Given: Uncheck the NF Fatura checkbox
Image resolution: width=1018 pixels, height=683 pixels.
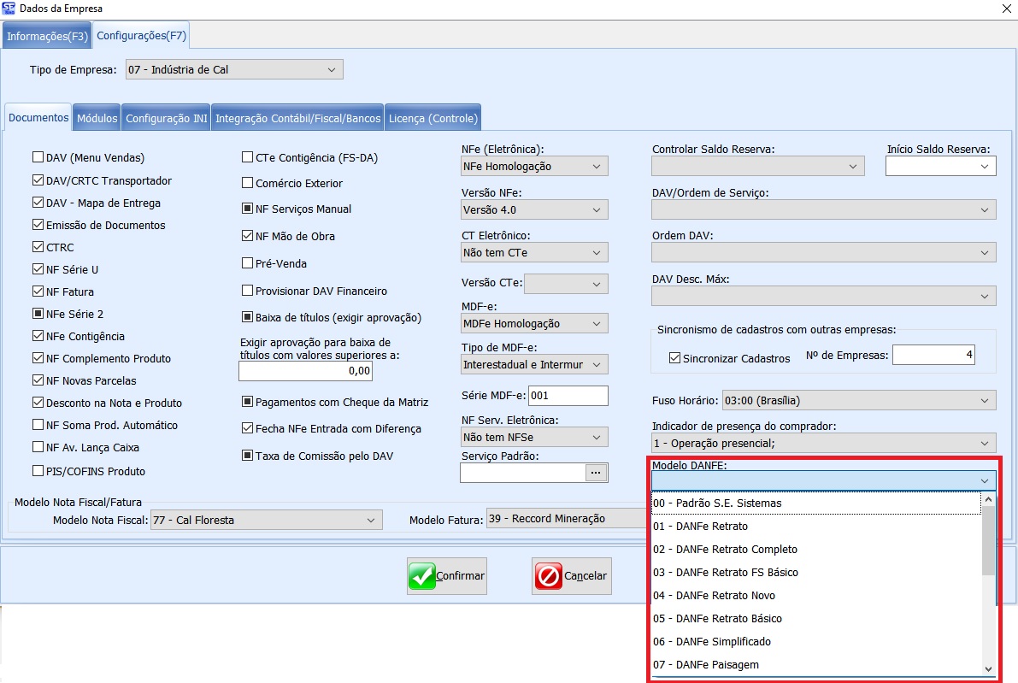Looking at the screenshot, I should tap(38, 291).
